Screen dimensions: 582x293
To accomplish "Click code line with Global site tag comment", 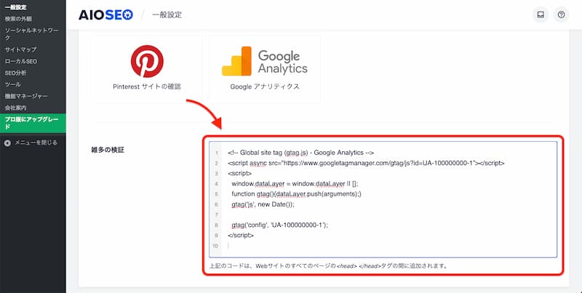I will click(300, 153).
